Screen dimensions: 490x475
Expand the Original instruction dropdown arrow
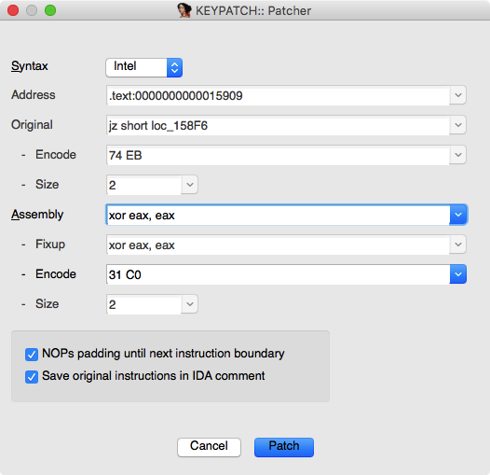click(457, 125)
